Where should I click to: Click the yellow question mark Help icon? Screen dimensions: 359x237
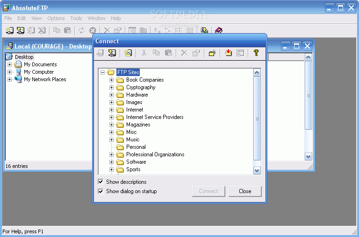(x=256, y=53)
